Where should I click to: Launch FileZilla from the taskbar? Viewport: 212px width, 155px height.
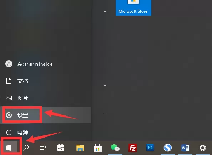tap(133, 148)
